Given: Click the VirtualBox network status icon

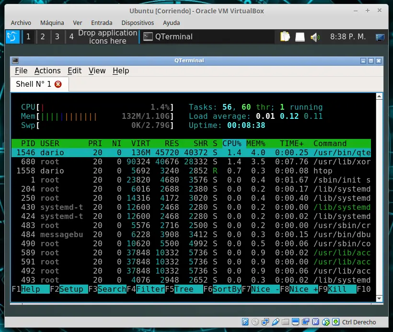Looking at the screenshot, I should click(265, 322).
